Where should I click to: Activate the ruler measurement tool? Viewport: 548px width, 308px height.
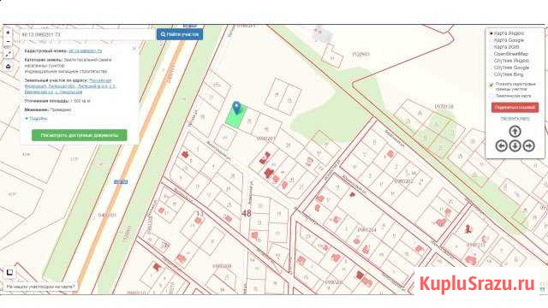tap(8, 54)
